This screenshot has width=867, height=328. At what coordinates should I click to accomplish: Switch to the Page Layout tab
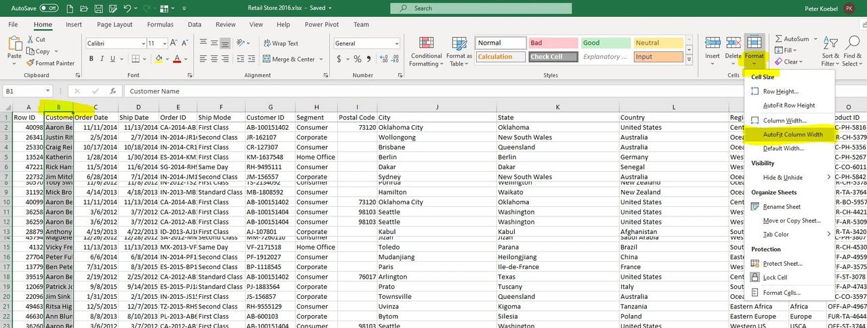pyautogui.click(x=114, y=24)
